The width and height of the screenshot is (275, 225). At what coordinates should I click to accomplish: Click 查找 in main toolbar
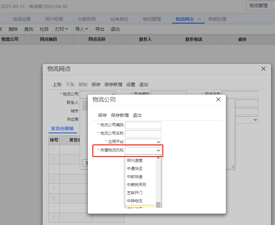[29, 29]
